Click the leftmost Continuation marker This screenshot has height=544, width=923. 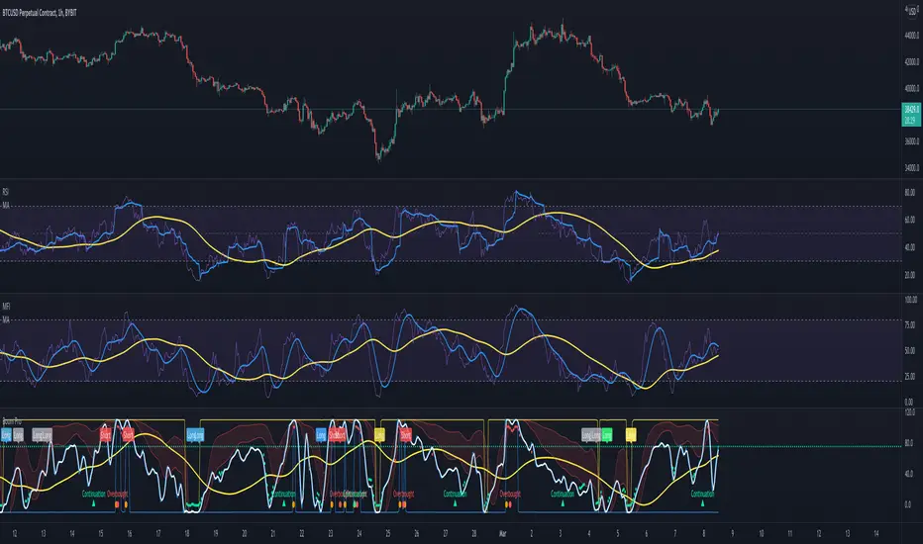pos(93,491)
